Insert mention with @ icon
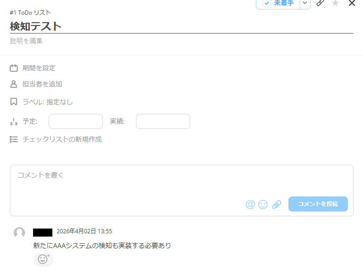This screenshot has width=363, height=272. (250, 204)
